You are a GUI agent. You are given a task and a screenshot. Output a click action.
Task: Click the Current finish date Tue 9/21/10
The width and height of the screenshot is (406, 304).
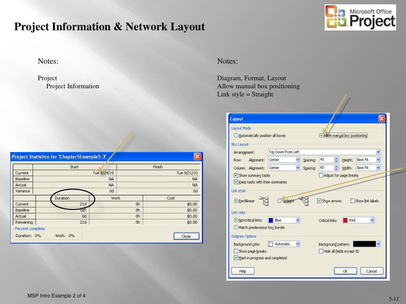coord(187,173)
